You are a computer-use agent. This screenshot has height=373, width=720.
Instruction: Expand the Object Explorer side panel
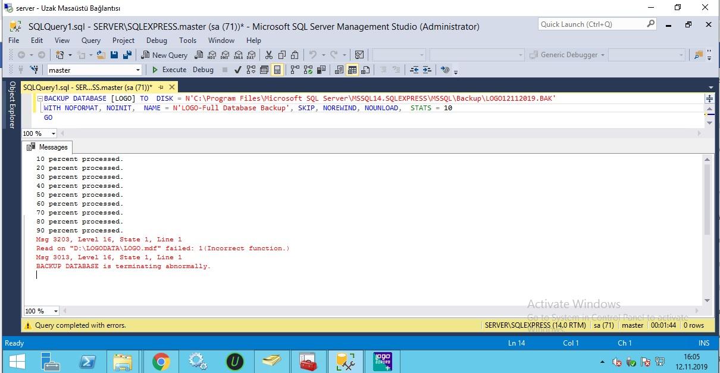[x=11, y=105]
